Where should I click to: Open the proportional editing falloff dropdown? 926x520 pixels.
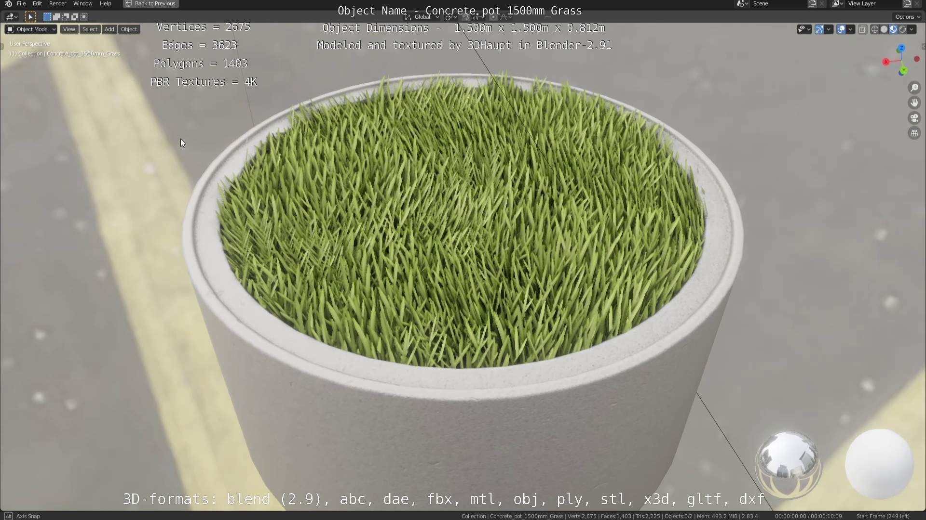tap(505, 17)
